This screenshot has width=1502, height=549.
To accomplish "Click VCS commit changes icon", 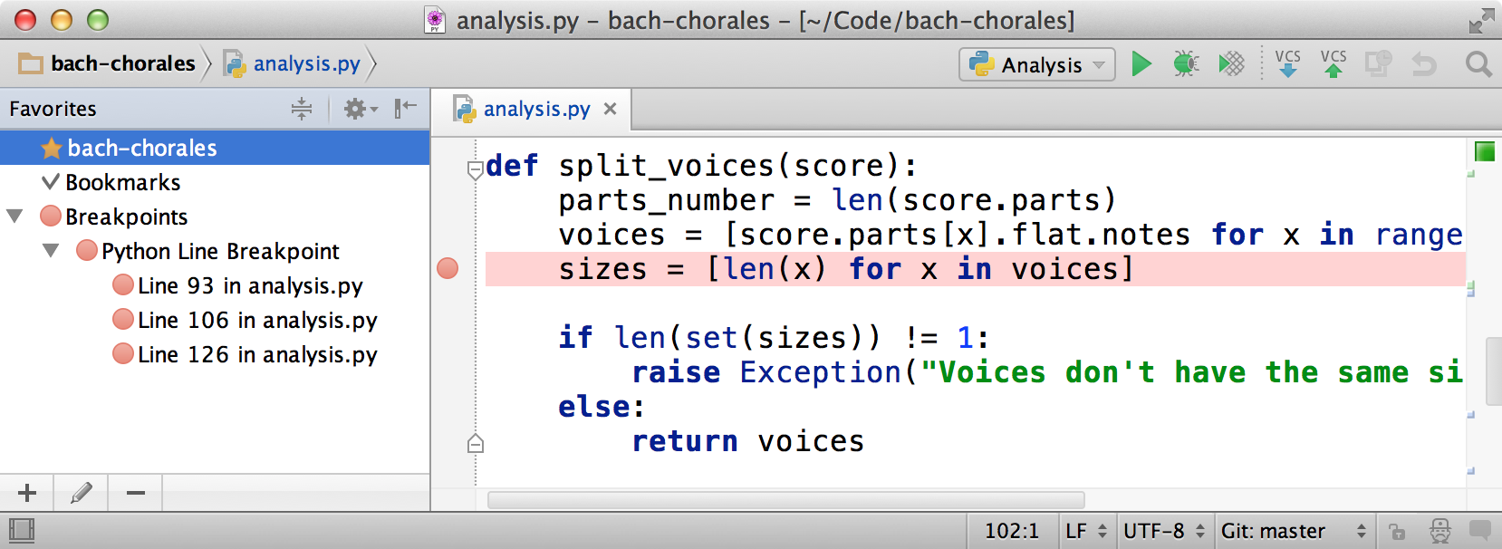I will coord(1333,64).
